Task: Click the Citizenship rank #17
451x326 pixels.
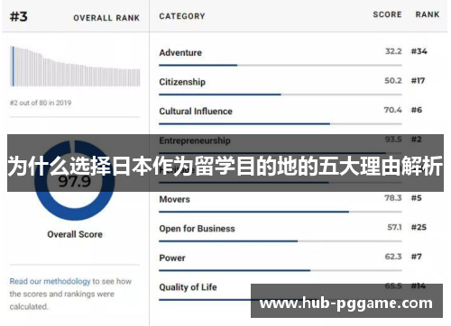Action: [x=418, y=80]
